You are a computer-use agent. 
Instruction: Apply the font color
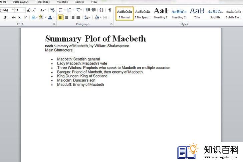pos(50,17)
